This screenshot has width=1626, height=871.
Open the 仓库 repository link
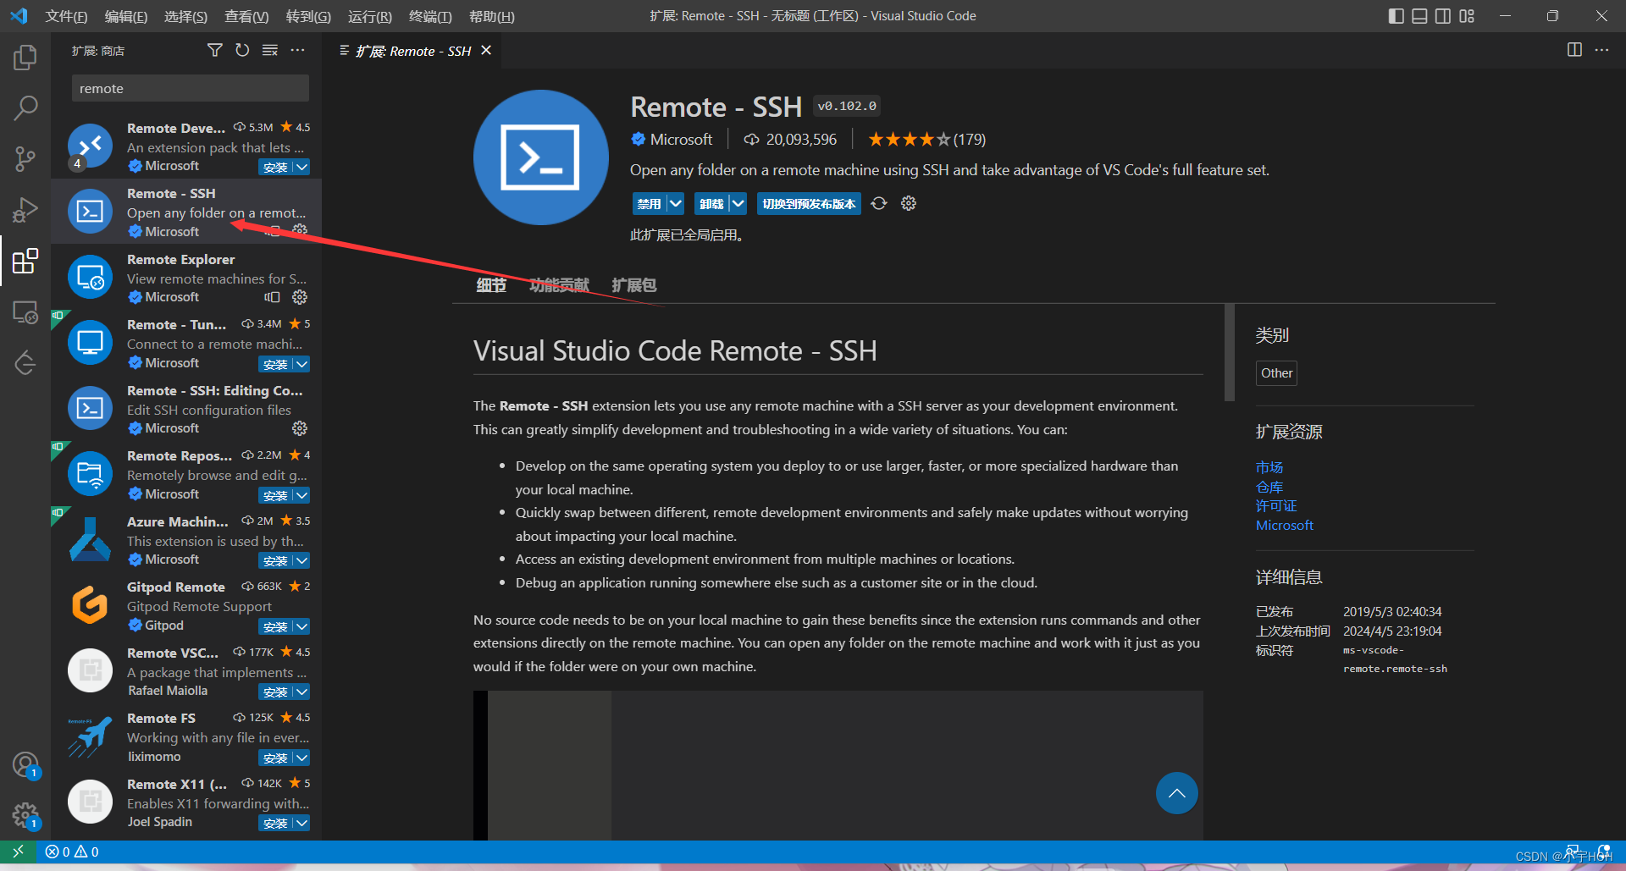[x=1269, y=487]
